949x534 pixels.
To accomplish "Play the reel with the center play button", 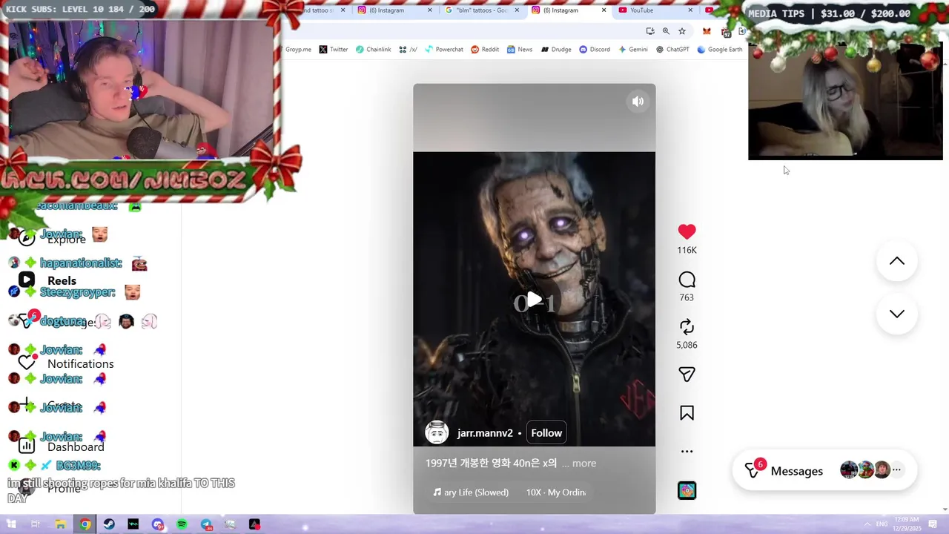I will click(534, 300).
